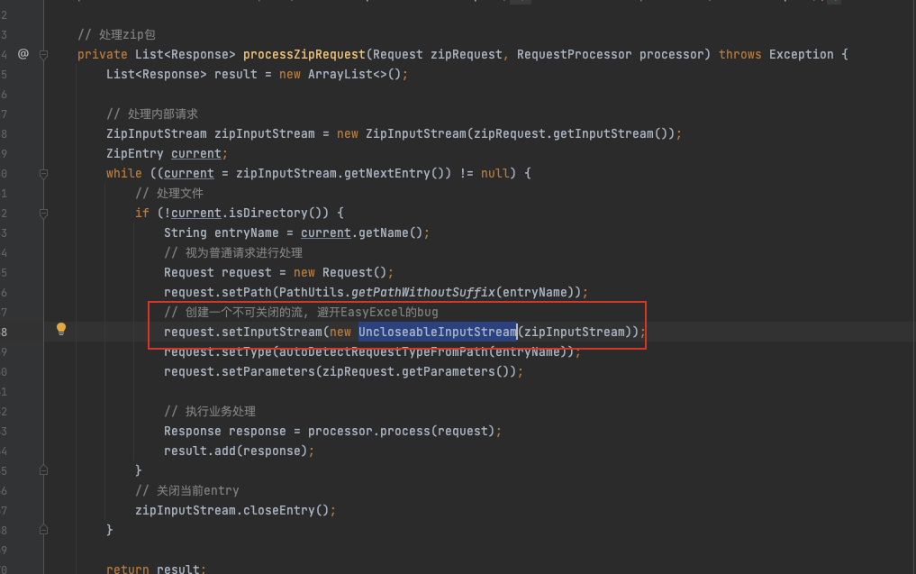Click the fold marker near the closeEntry closing brace
This screenshot has height=574, width=916.
42,530
